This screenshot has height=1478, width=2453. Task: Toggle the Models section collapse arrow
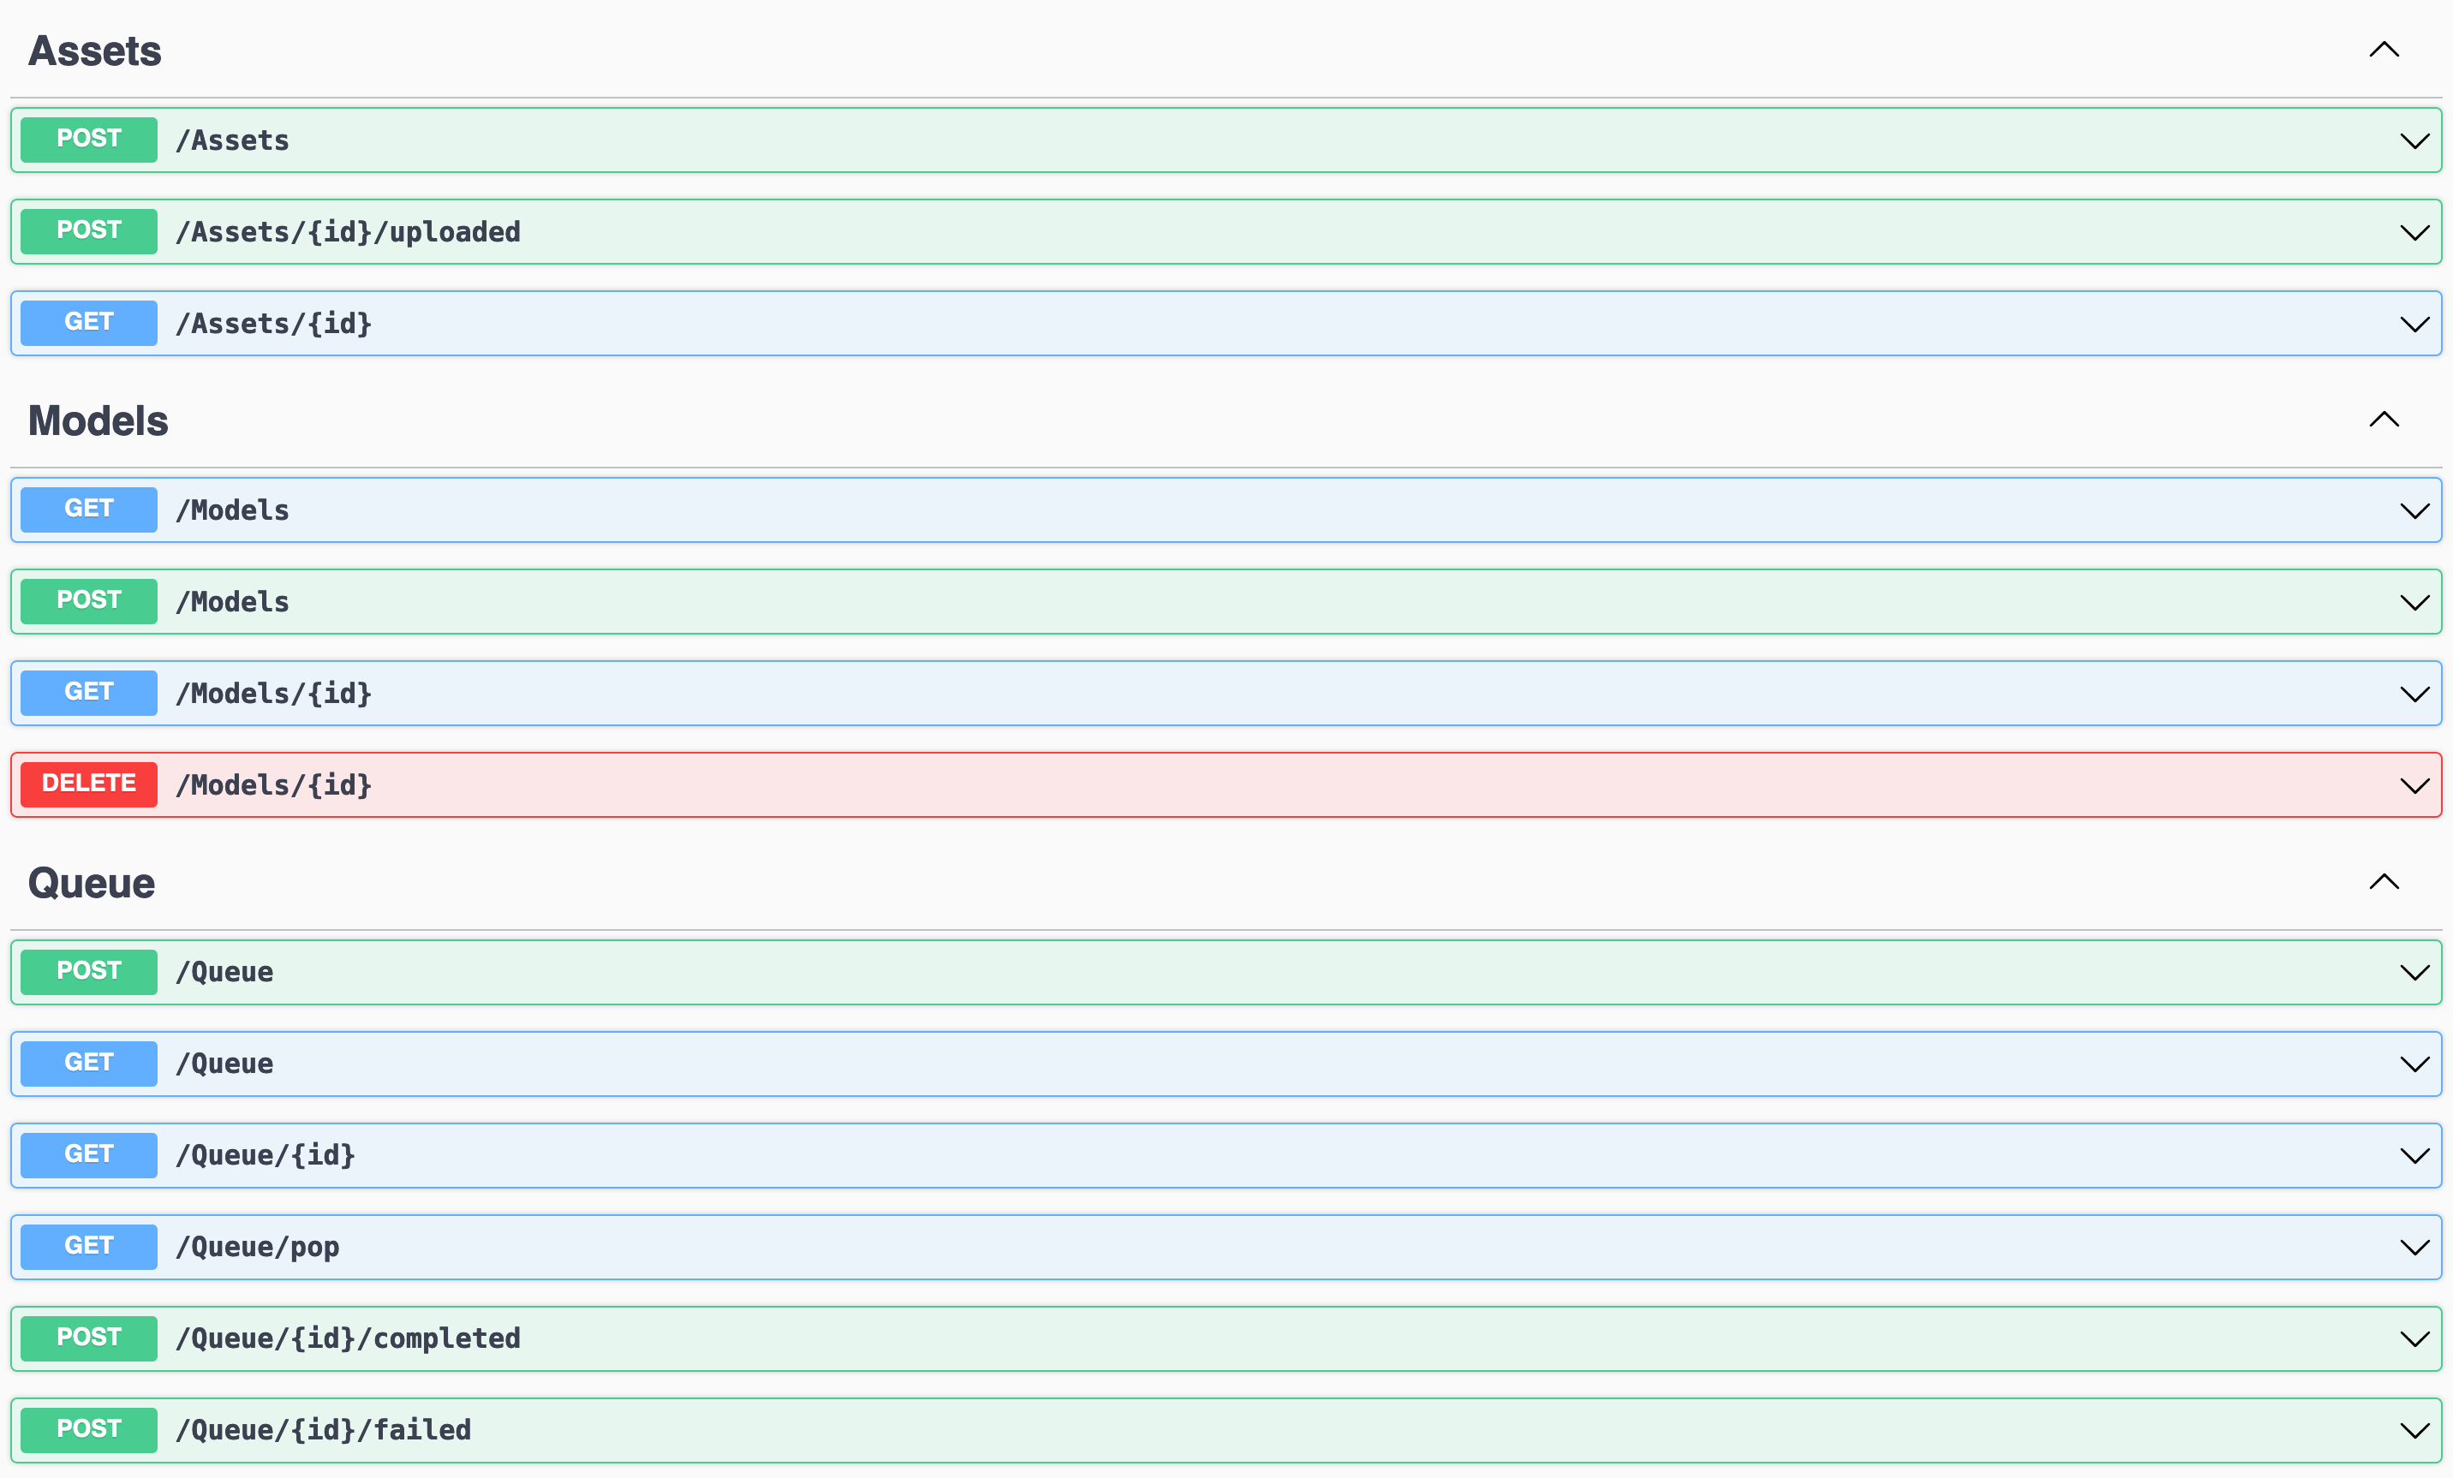point(2384,419)
